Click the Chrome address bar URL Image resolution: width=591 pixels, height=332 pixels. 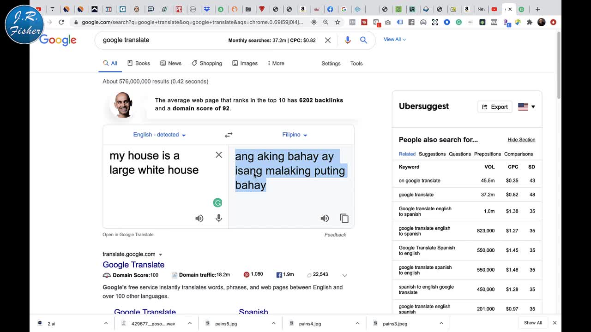193,22
